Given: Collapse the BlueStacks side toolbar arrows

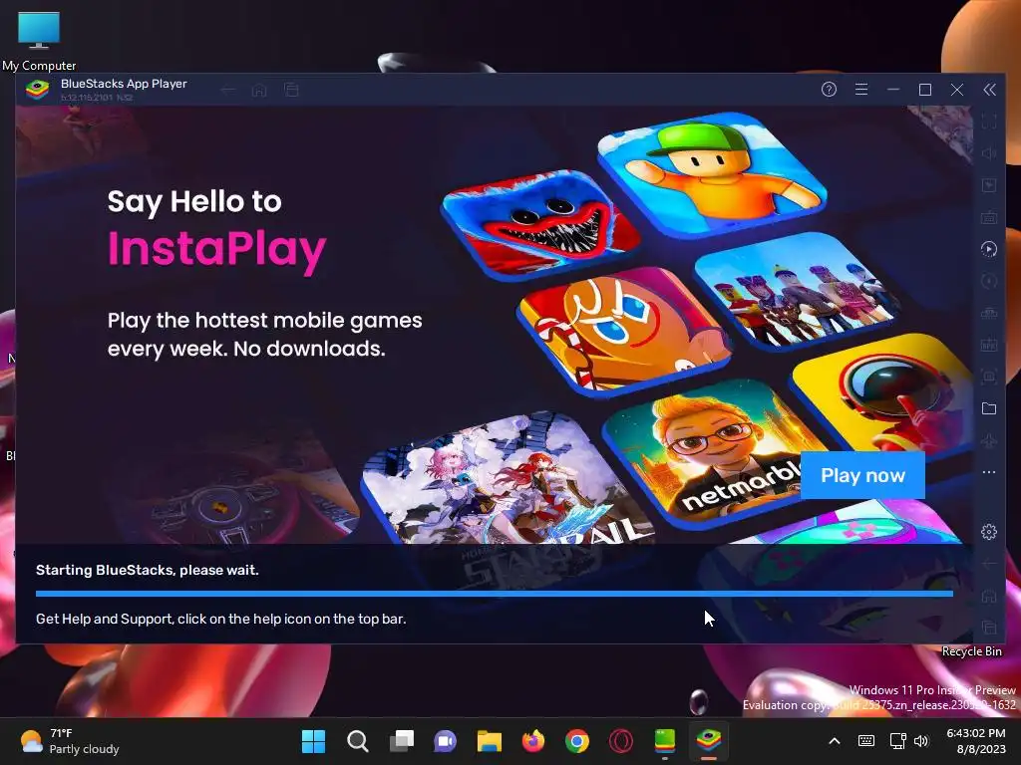Looking at the screenshot, I should pyautogui.click(x=989, y=90).
